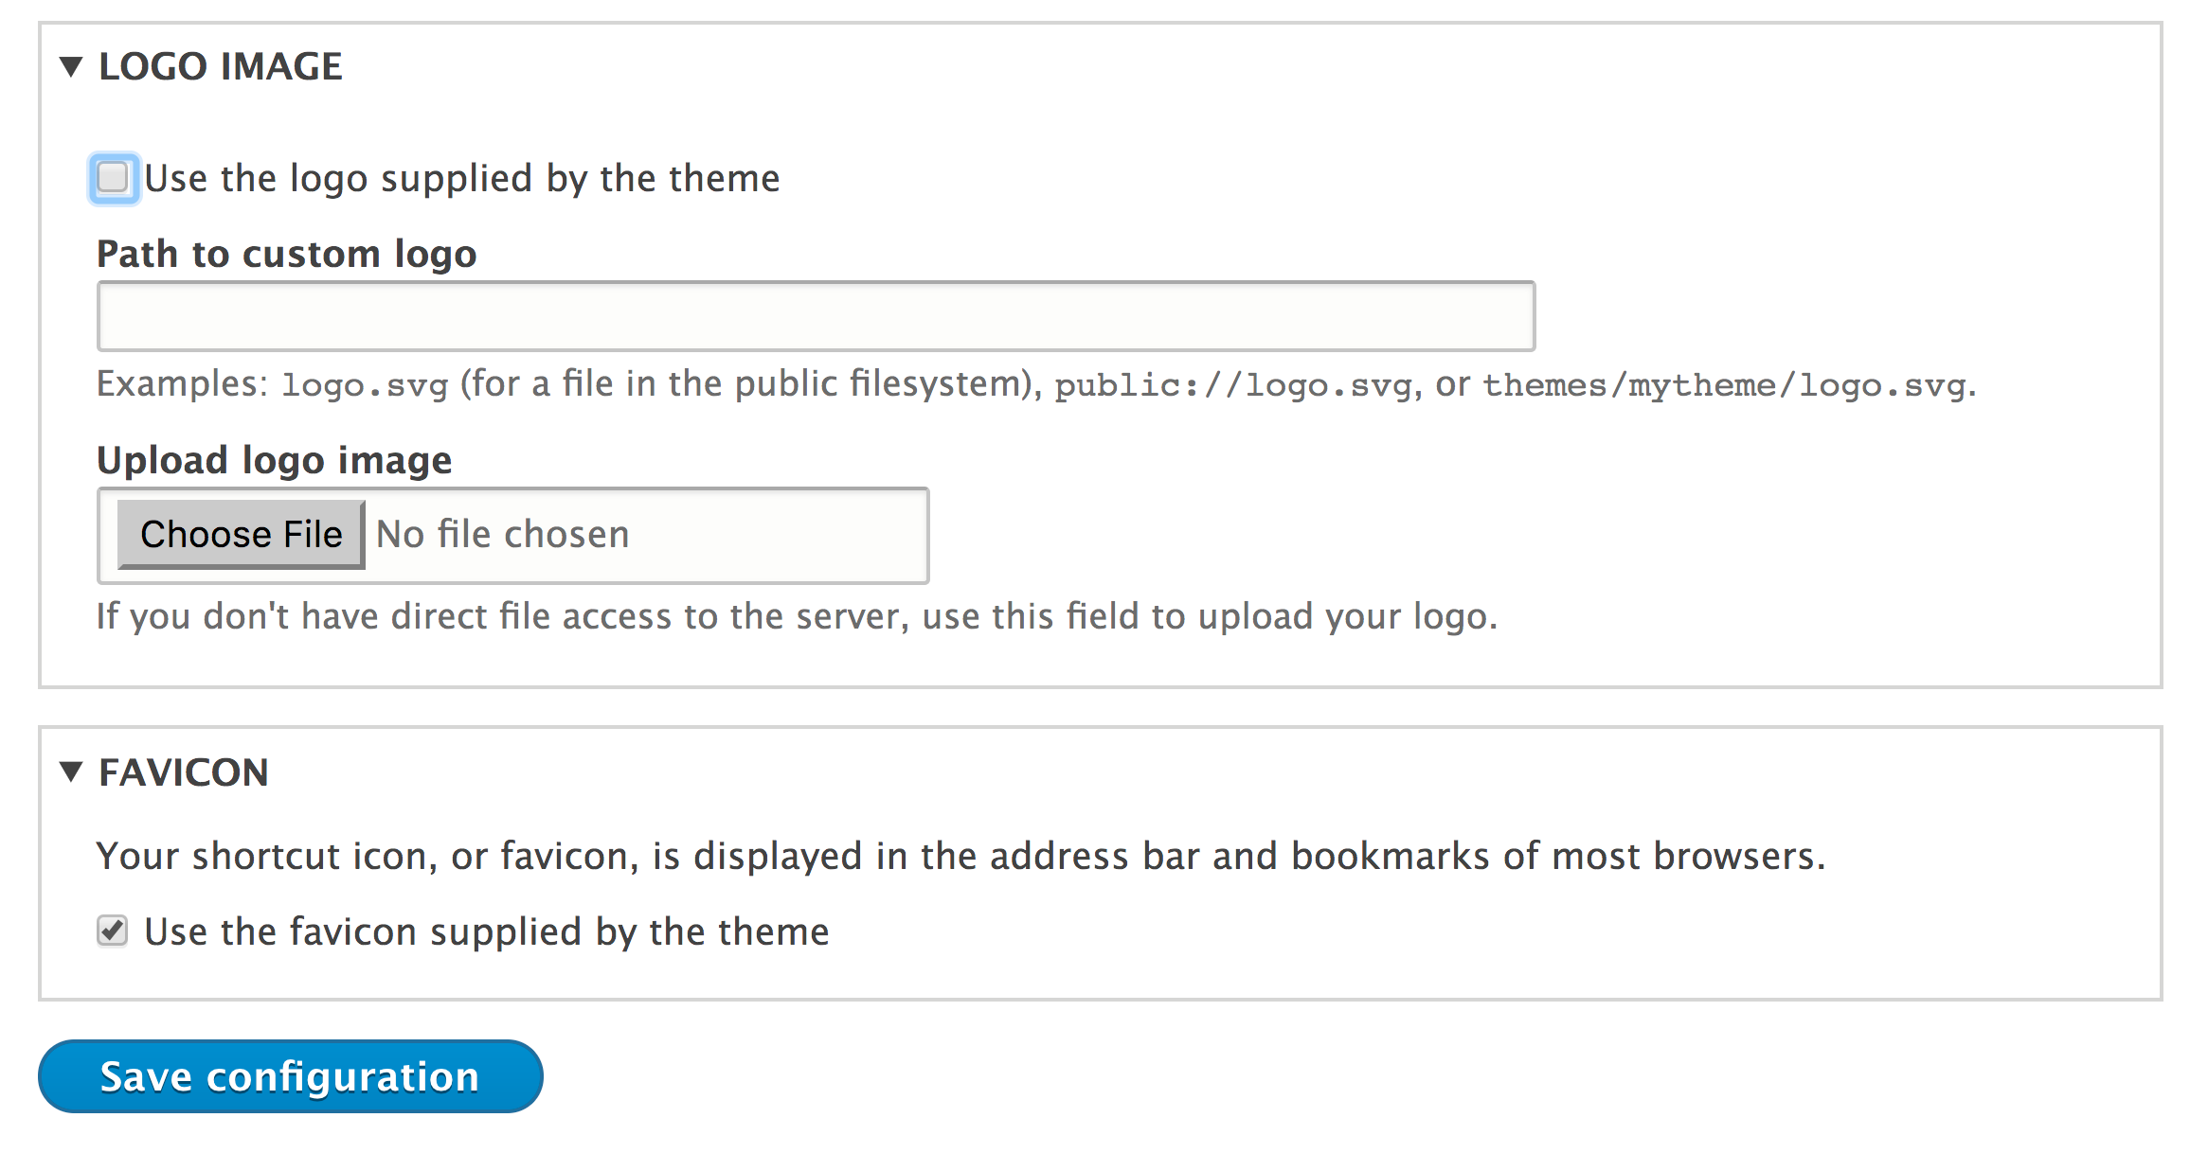Image resolution: width=2190 pixels, height=1153 pixels.
Task: Click the public://logo.svg example text
Action: (1232, 385)
